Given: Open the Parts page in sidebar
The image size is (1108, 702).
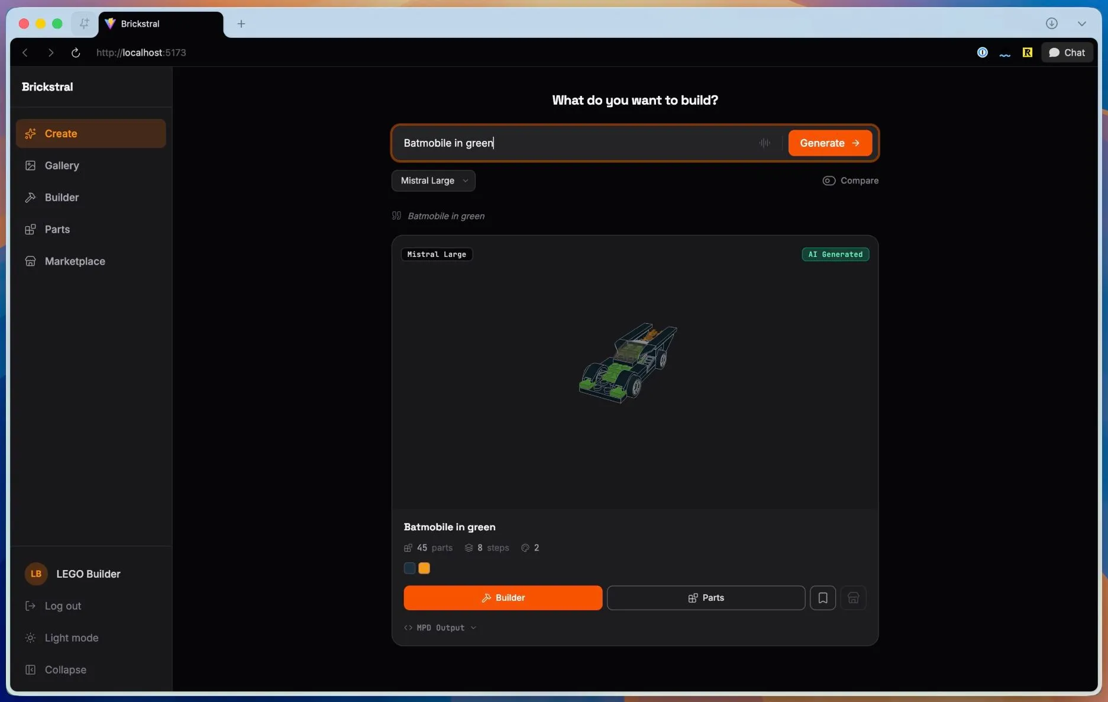Looking at the screenshot, I should [x=91, y=229].
